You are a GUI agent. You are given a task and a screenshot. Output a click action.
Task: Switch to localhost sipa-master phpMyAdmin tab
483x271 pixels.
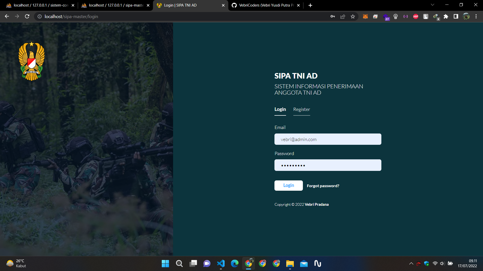[x=116, y=5]
